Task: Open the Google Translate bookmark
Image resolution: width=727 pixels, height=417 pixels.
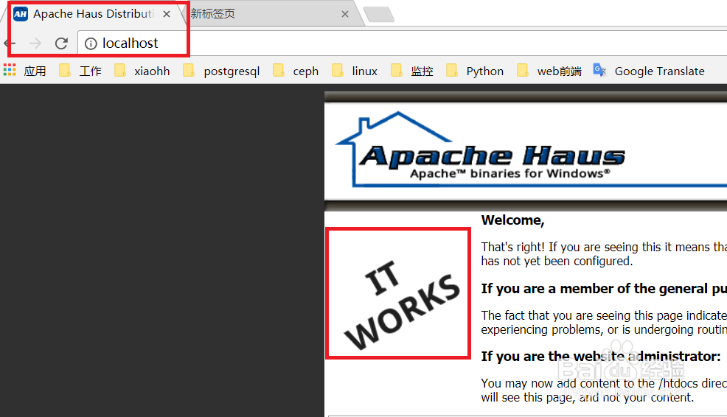Action: coord(649,71)
